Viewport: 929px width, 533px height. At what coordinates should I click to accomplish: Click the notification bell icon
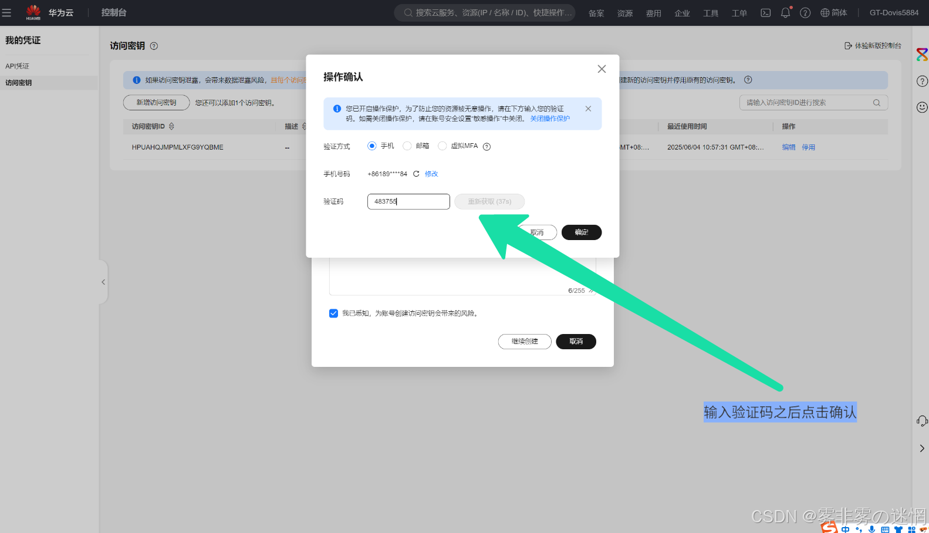785,12
